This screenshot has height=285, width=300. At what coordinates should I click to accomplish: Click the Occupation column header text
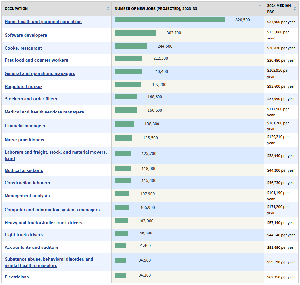tap(16, 9)
